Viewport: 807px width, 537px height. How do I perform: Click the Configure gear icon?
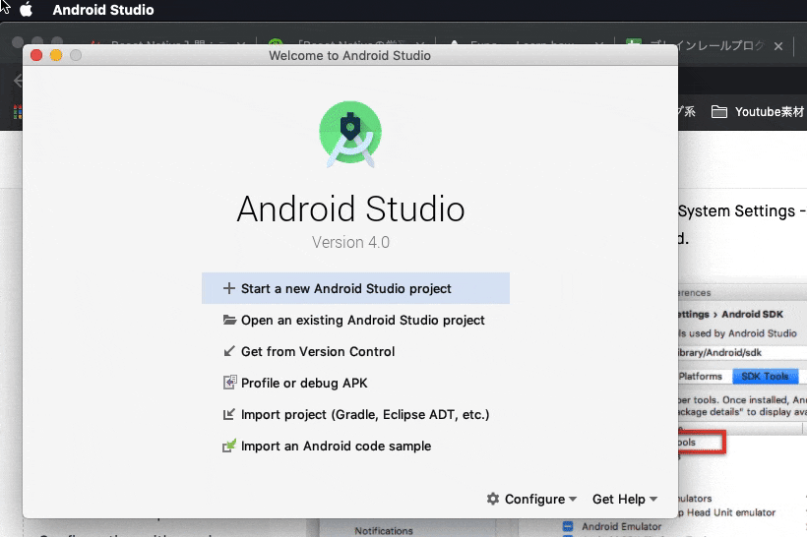pyautogui.click(x=493, y=499)
